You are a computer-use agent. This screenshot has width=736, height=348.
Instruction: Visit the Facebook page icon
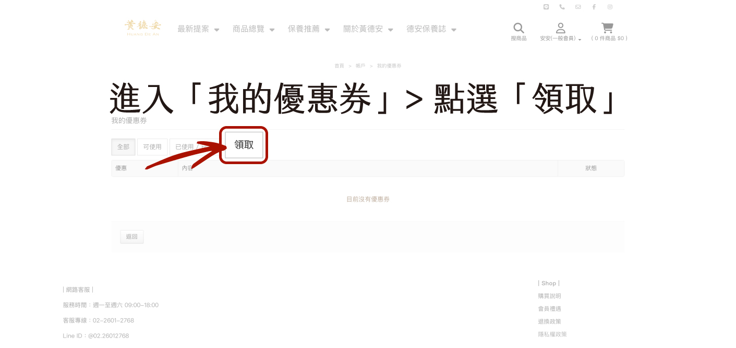pyautogui.click(x=594, y=7)
